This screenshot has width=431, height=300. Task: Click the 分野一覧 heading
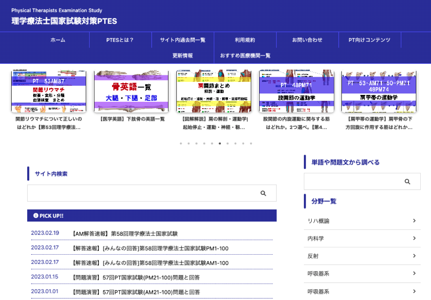(324, 201)
